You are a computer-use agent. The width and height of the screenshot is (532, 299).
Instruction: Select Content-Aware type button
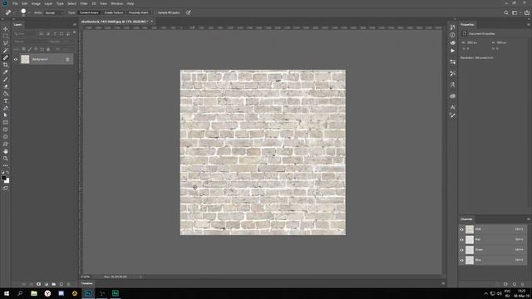point(89,12)
